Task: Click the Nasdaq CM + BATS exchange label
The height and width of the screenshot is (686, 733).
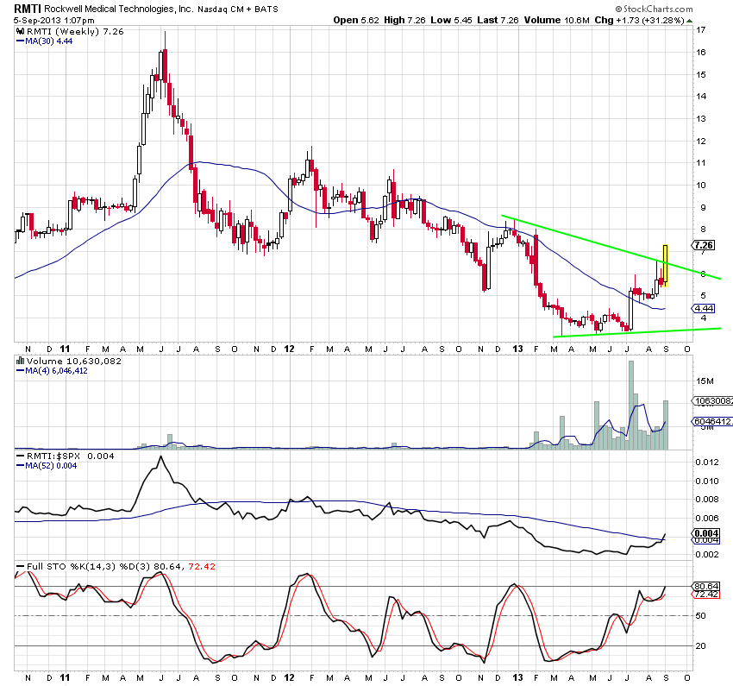Action: point(238,9)
